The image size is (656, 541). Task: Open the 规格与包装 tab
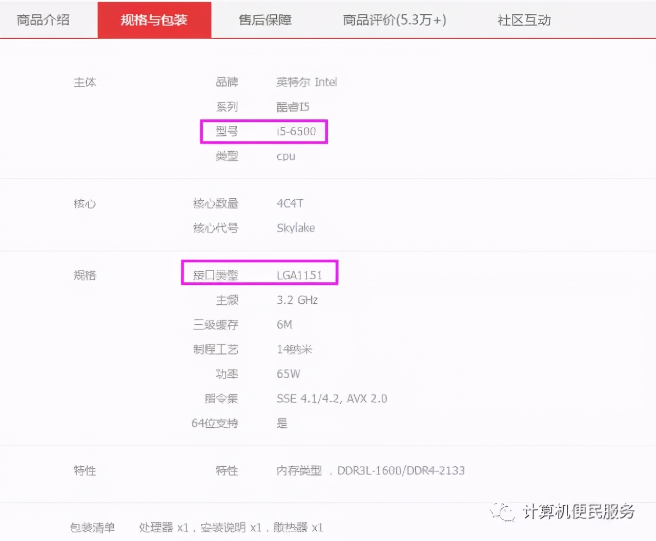click(154, 20)
